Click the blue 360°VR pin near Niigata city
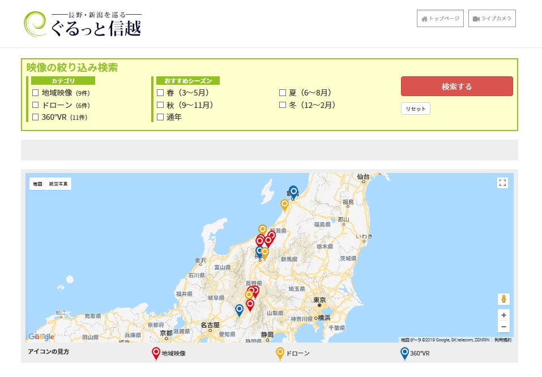Viewport: 542px width, 377px height. pyautogui.click(x=293, y=192)
